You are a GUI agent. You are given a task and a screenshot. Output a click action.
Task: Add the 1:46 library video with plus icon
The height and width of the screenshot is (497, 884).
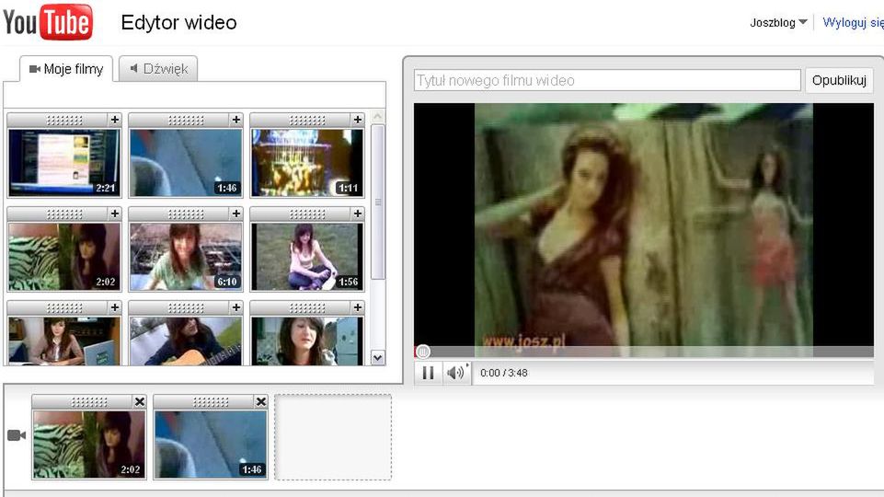236,120
